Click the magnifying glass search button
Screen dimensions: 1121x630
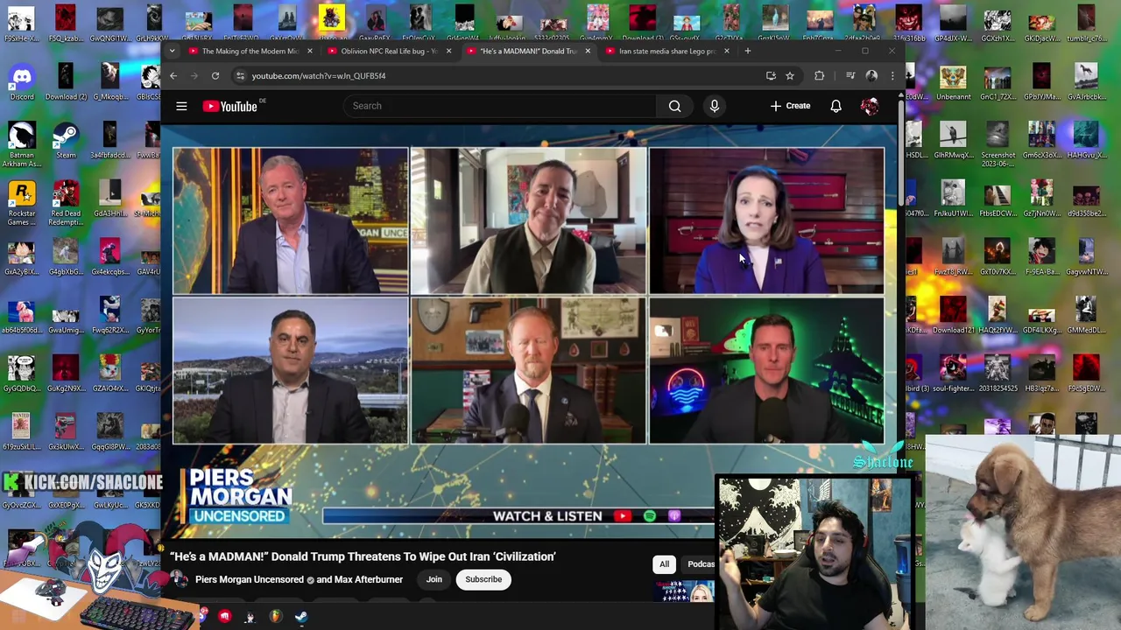[674, 106]
